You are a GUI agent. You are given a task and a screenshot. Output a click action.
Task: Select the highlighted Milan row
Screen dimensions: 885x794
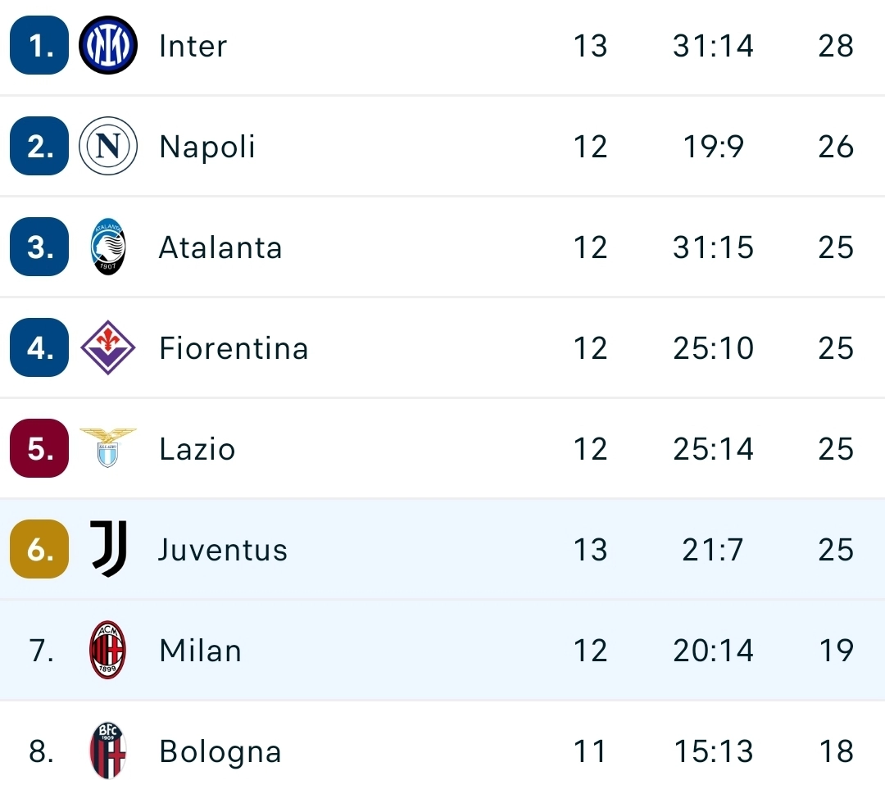(x=442, y=651)
